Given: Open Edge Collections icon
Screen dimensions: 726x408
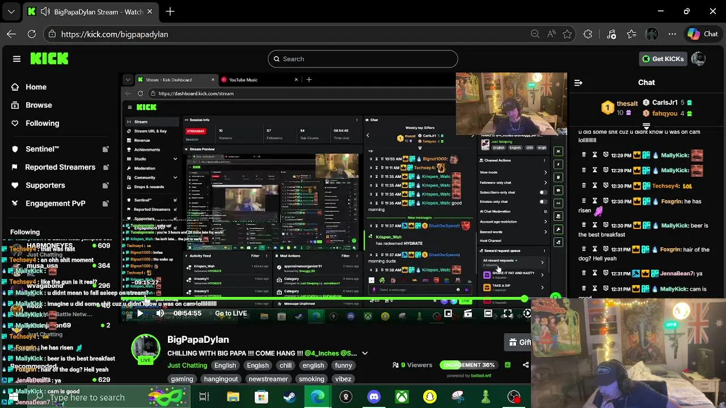Looking at the screenshot, I should (x=611, y=34).
